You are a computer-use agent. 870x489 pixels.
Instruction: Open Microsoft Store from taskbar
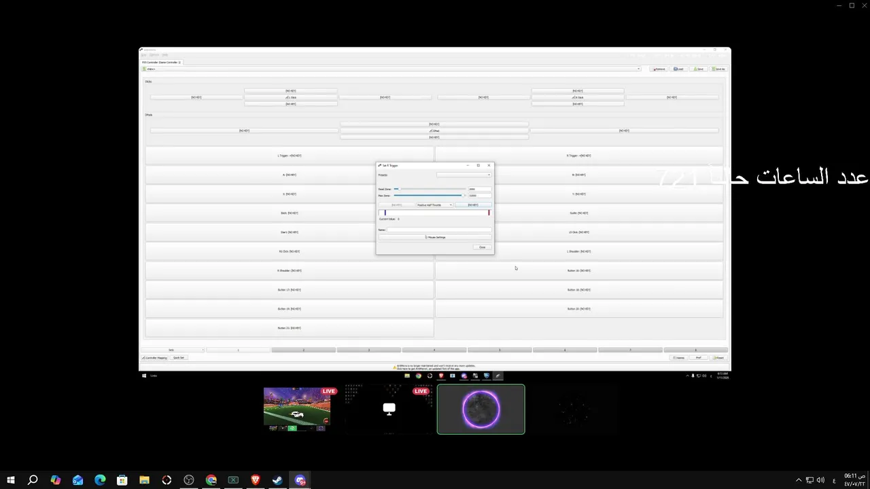pyautogui.click(x=122, y=480)
